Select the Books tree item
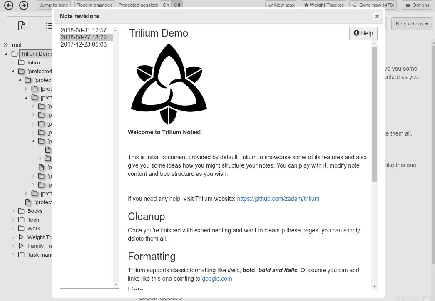This screenshot has height=301, width=435. [x=35, y=211]
